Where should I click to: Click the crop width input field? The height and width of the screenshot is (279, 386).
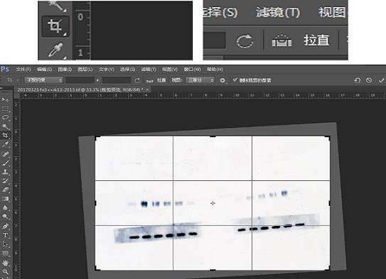tap(80, 80)
